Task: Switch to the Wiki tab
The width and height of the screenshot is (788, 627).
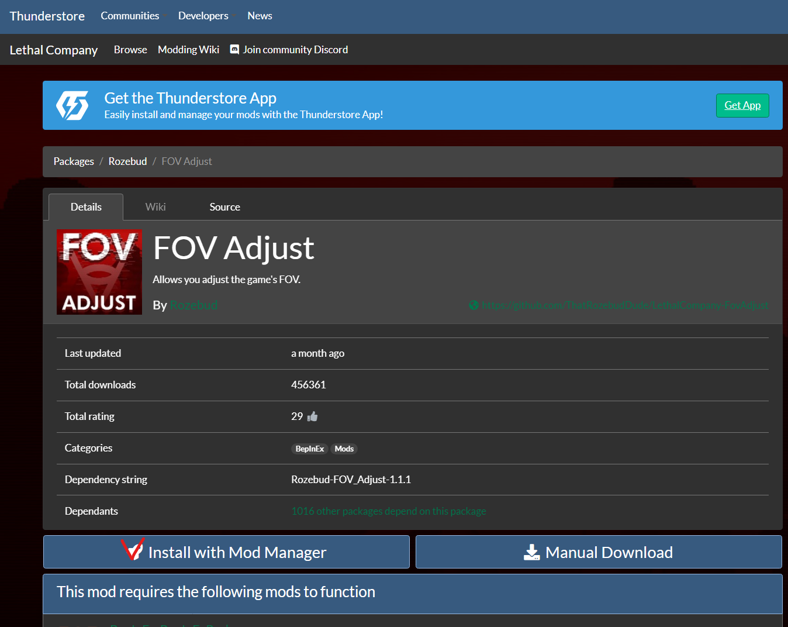Action: (x=155, y=207)
